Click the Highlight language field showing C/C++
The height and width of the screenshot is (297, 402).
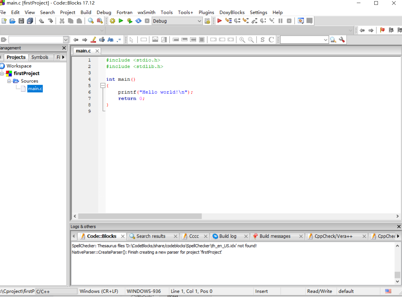point(56,291)
